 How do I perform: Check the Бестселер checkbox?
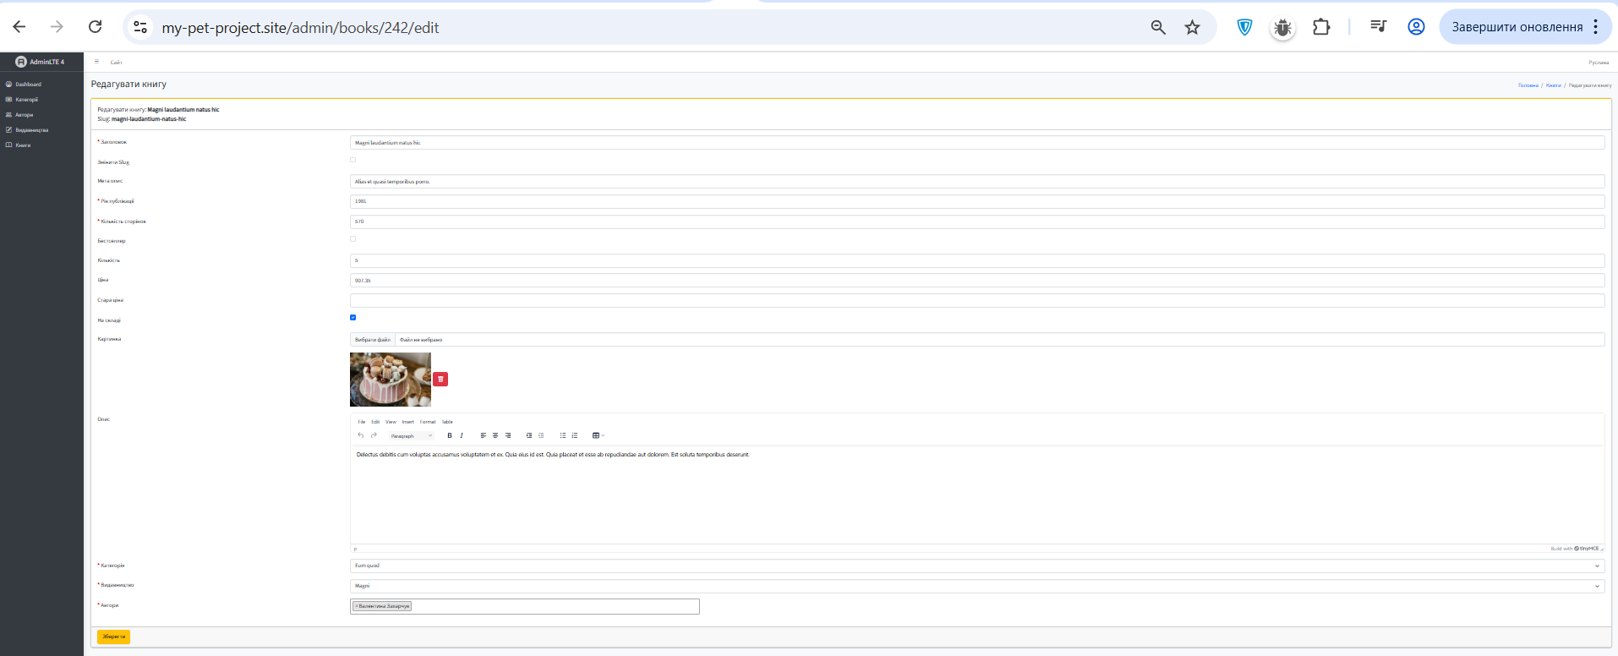353,239
